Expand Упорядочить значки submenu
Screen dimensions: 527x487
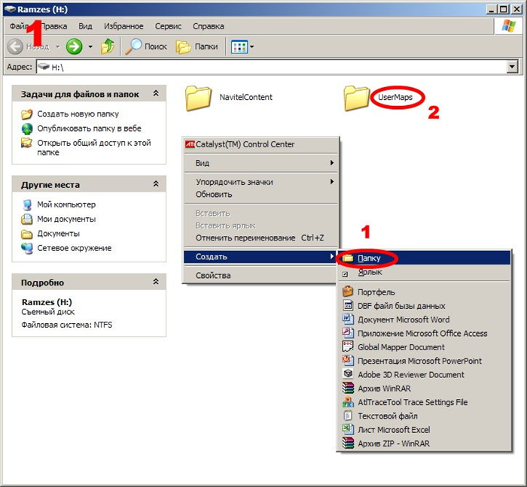coord(260,182)
